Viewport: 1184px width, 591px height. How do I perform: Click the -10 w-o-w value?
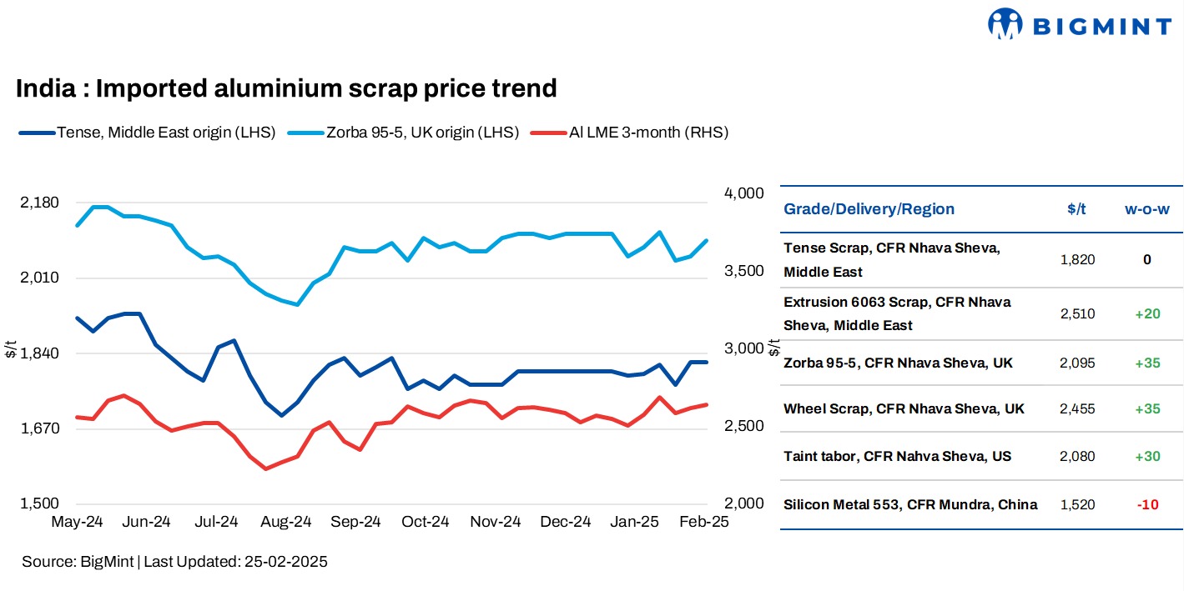click(x=1147, y=504)
